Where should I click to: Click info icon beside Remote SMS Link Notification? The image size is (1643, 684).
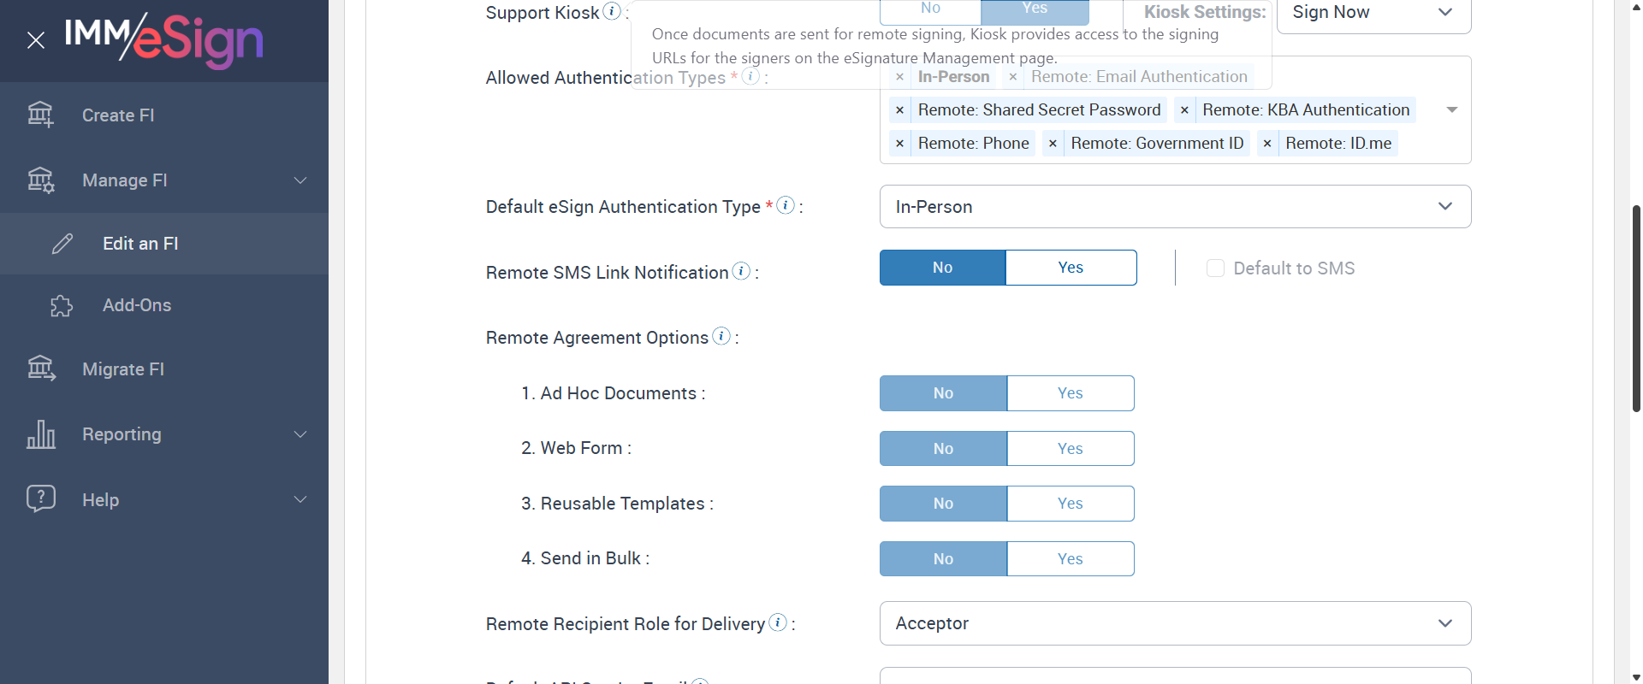[x=741, y=271]
